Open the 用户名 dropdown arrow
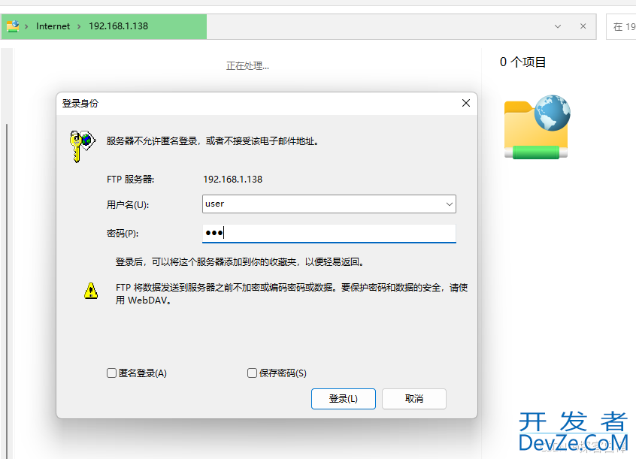Screen dimensions: 636x459 click(449, 204)
